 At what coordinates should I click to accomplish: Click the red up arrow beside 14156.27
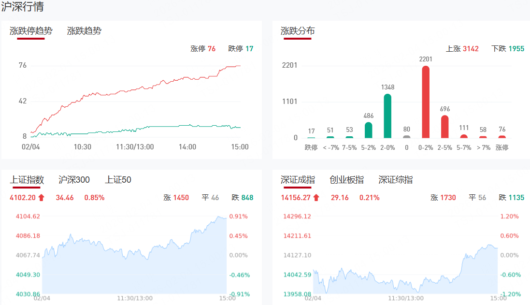coord(316,197)
